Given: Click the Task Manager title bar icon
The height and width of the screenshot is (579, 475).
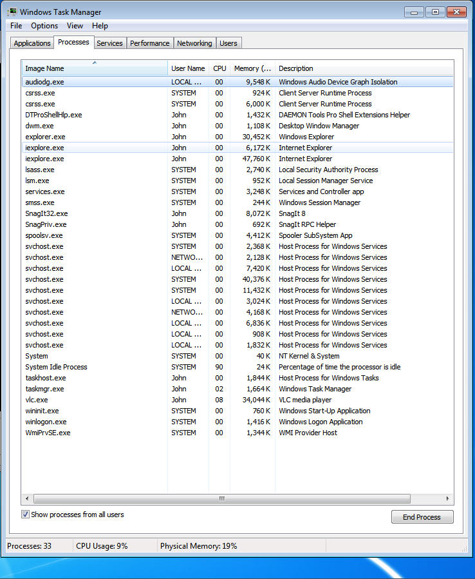Looking at the screenshot, I should point(12,12).
